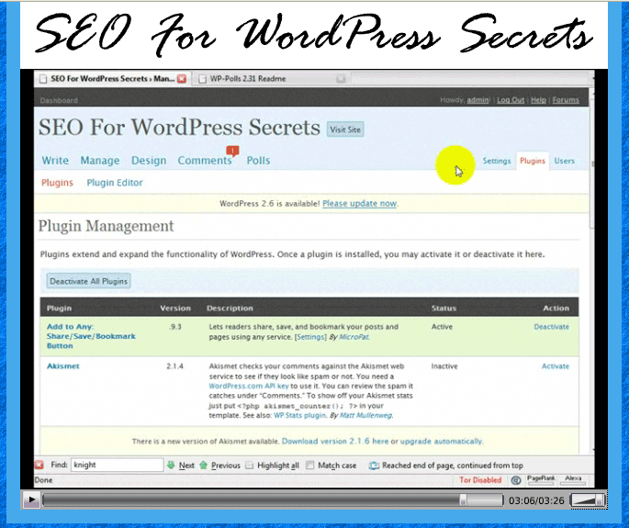This screenshot has height=528, width=629.
Task: Open the MicroPat author link
Action: coord(354,337)
